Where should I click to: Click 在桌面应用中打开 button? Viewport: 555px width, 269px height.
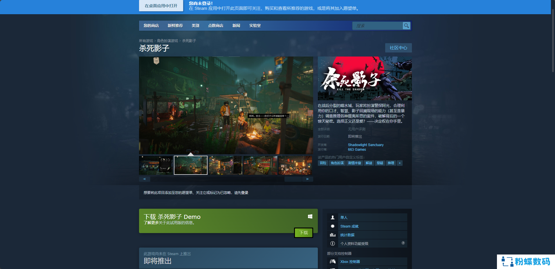pyautogui.click(x=161, y=6)
